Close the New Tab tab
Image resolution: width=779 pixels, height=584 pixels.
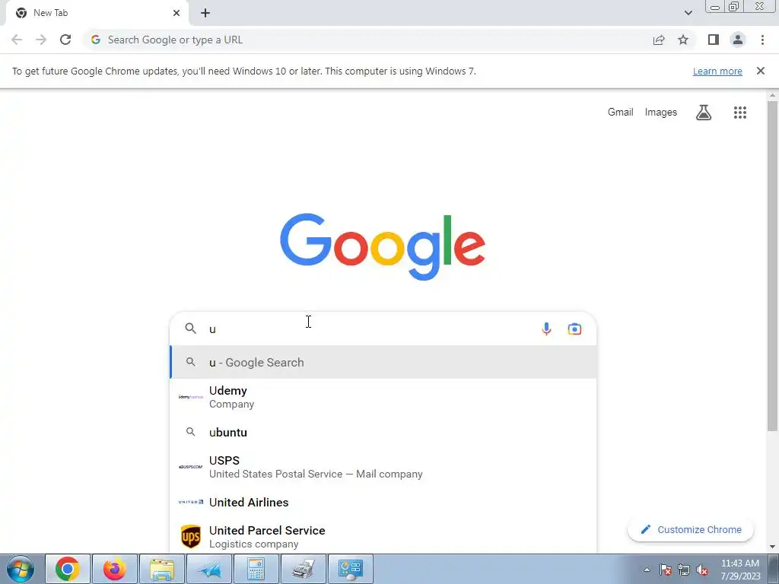[176, 13]
